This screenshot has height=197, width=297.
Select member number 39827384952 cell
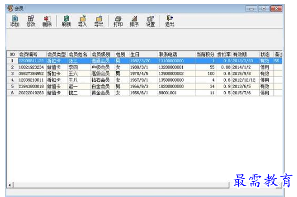point(32,73)
